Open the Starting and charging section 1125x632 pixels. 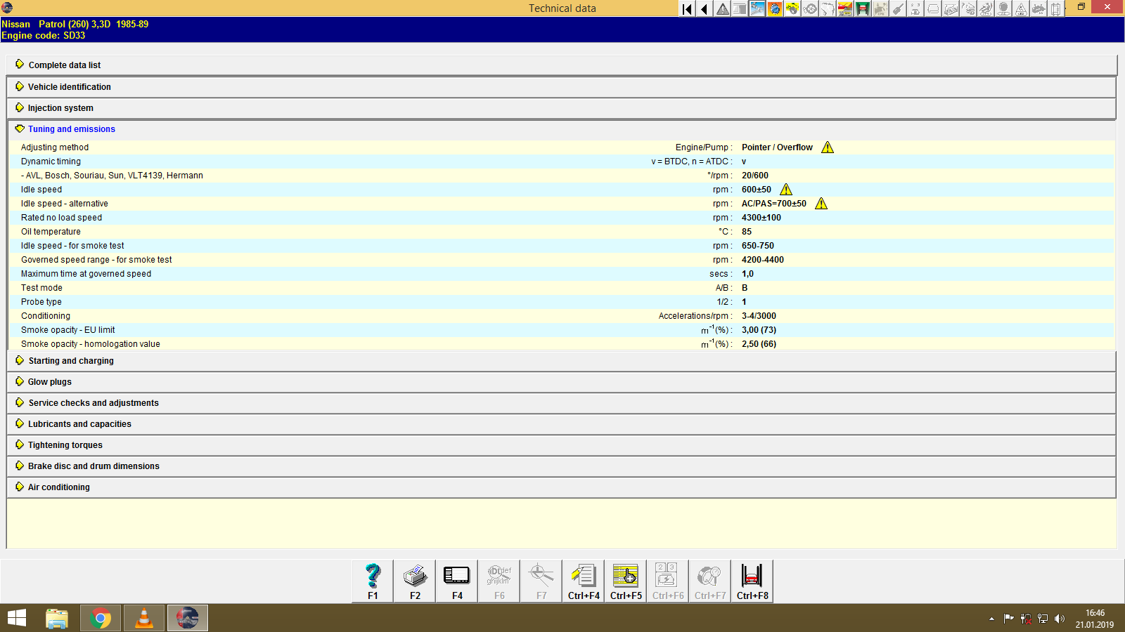point(70,360)
